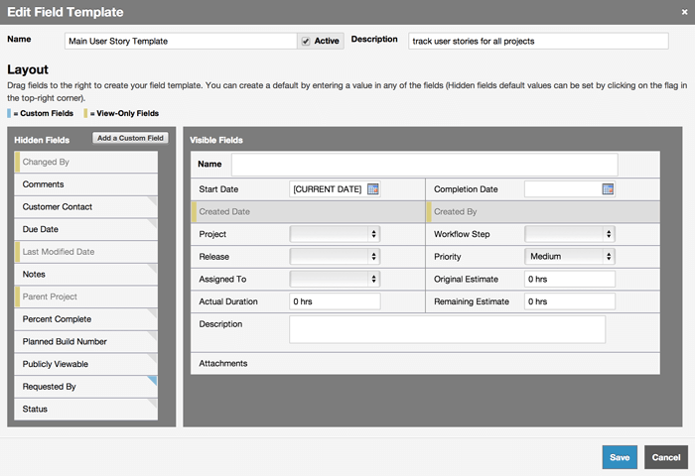Click the flag on Notes field
Image resolution: width=695 pixels, height=476 pixels.
(153, 269)
